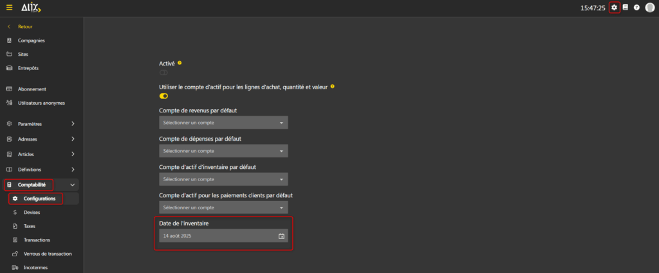
Task: Toggle the Activé switch
Action: point(163,73)
